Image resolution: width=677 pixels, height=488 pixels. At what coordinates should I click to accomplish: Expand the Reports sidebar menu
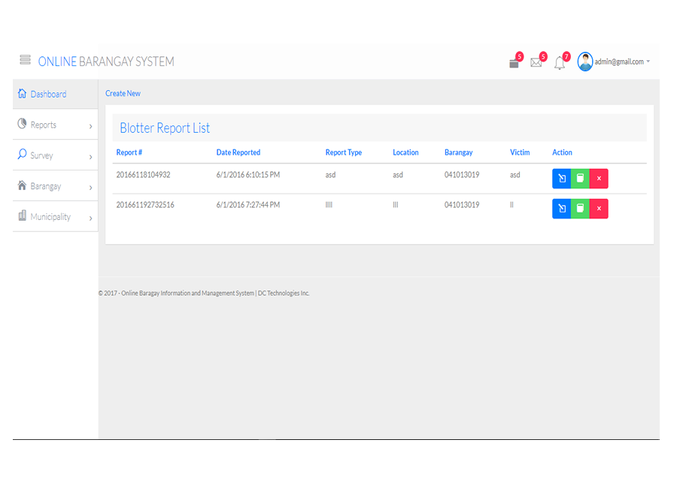[x=55, y=125]
